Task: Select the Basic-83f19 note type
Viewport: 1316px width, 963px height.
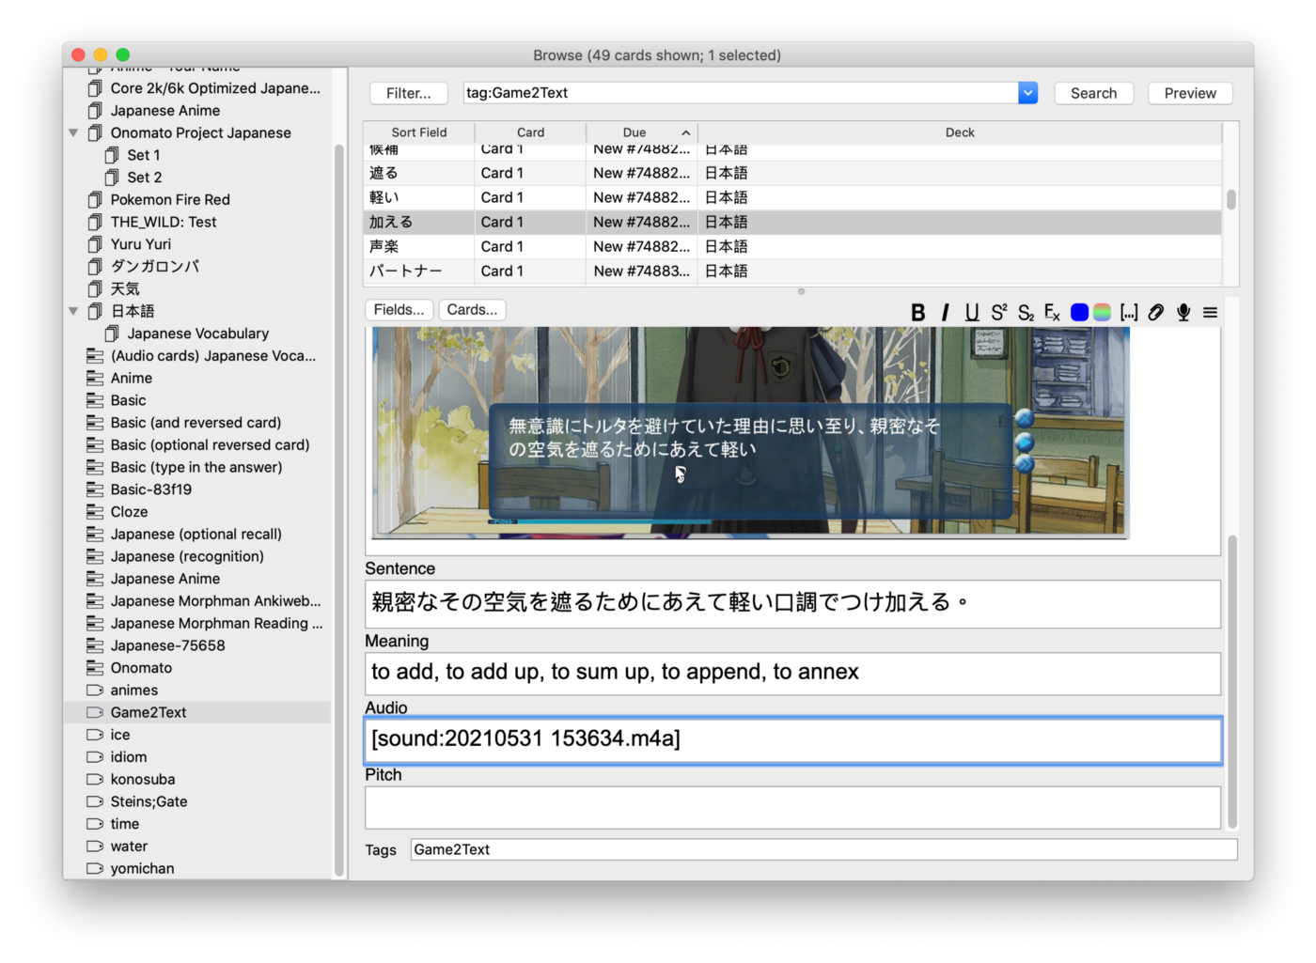Action: click(151, 489)
